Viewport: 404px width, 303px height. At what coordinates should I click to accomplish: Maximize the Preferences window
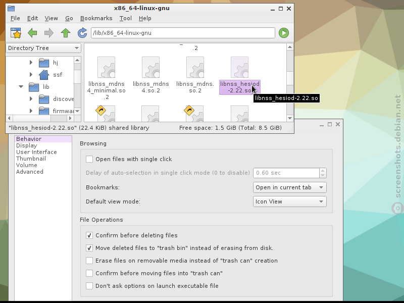click(x=330, y=124)
